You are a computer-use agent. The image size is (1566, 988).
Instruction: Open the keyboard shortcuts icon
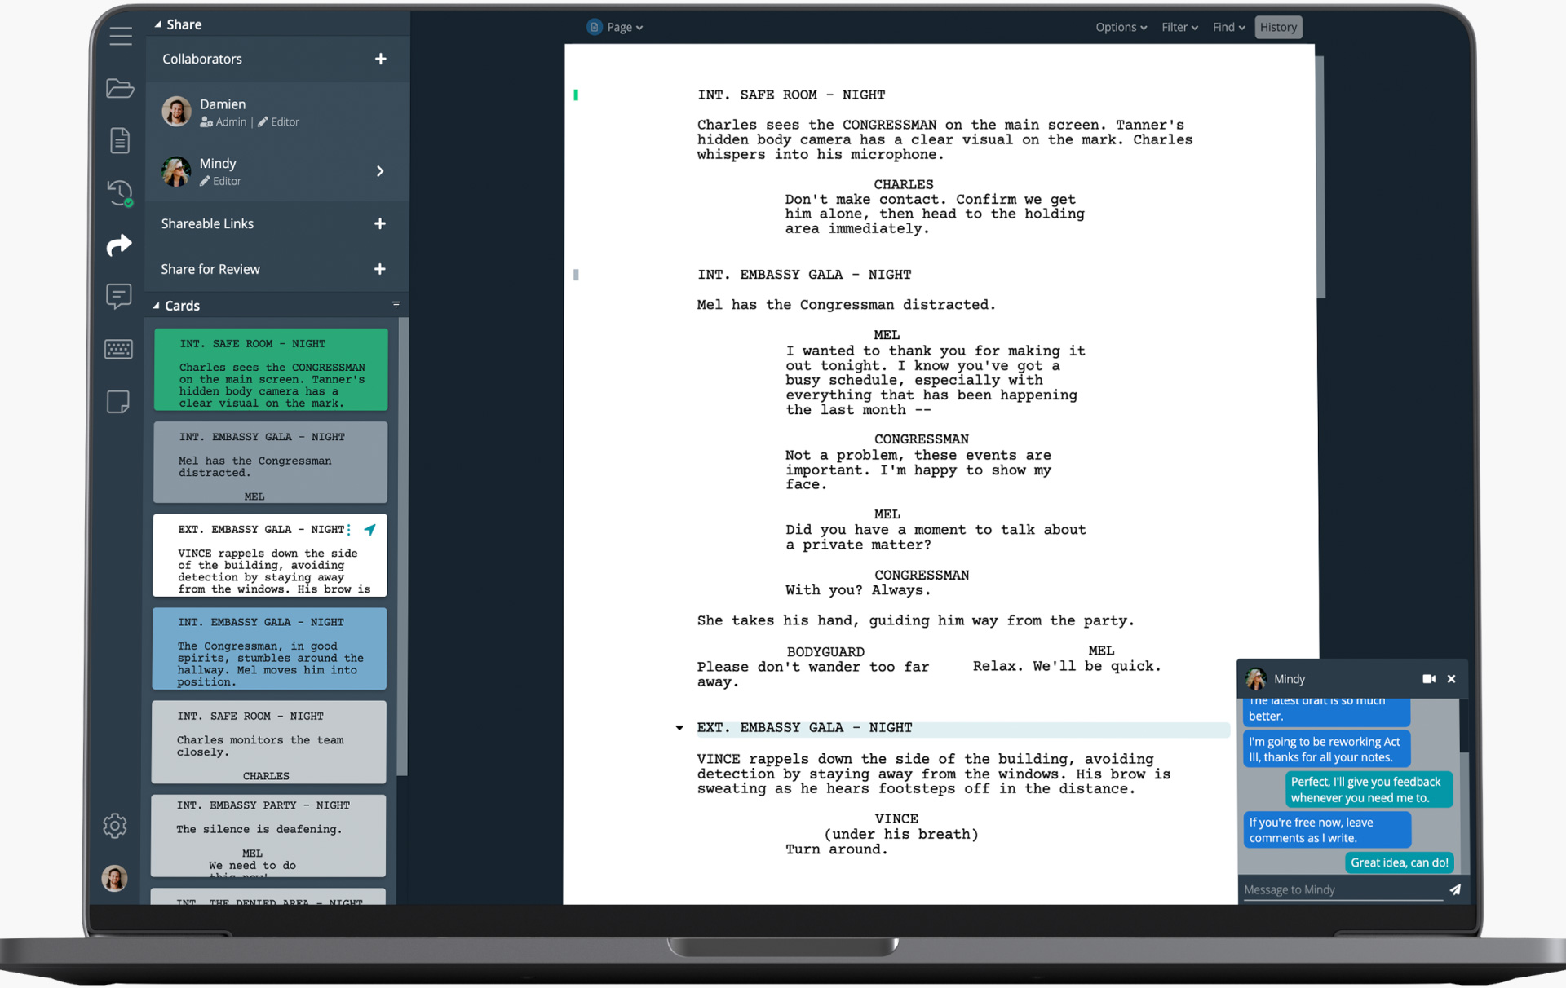click(x=119, y=348)
